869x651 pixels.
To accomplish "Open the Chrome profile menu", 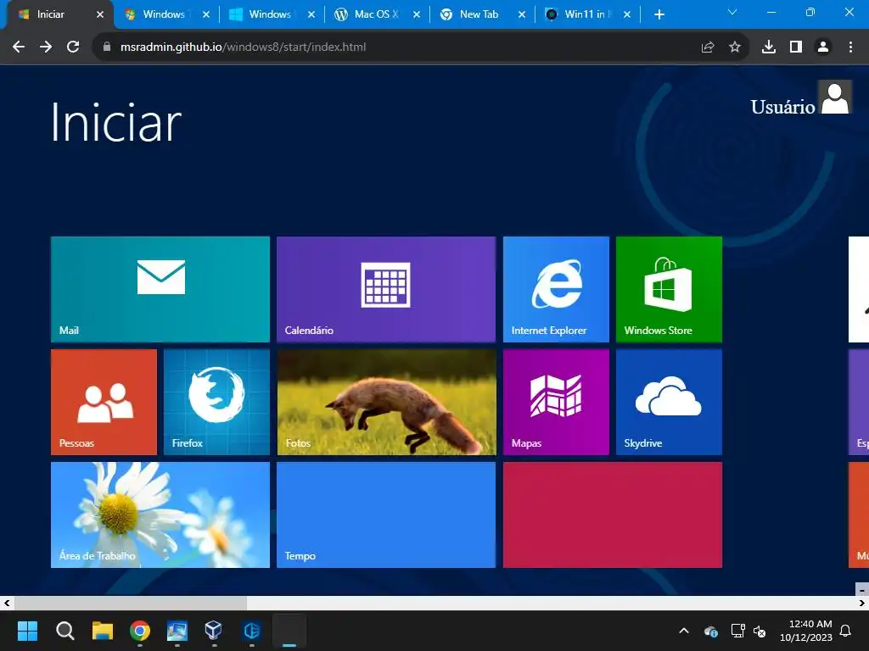I will [823, 47].
